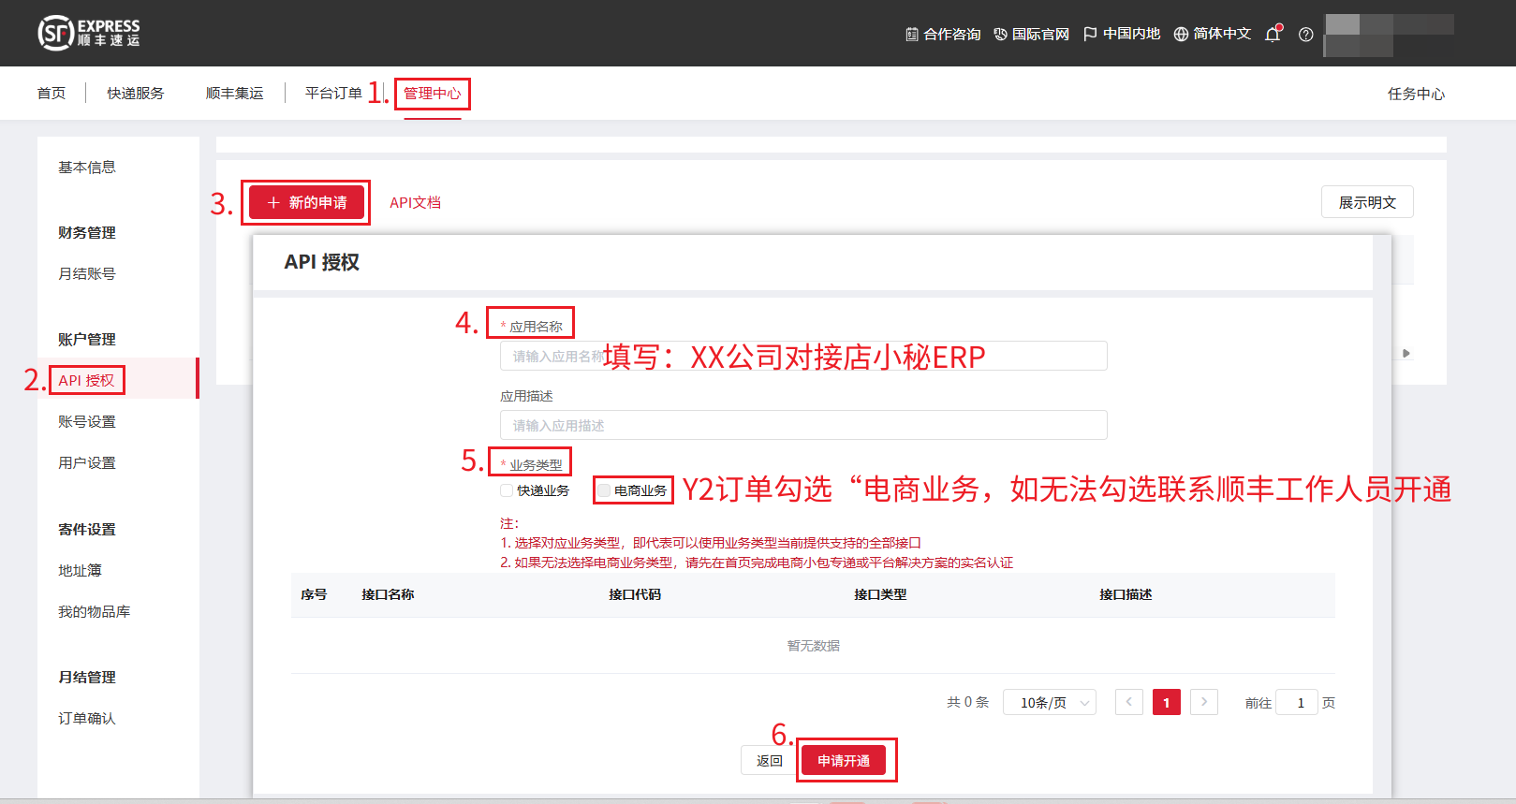Go to the 首页 tab
Viewport: 1516px width, 804px height.
[x=52, y=94]
